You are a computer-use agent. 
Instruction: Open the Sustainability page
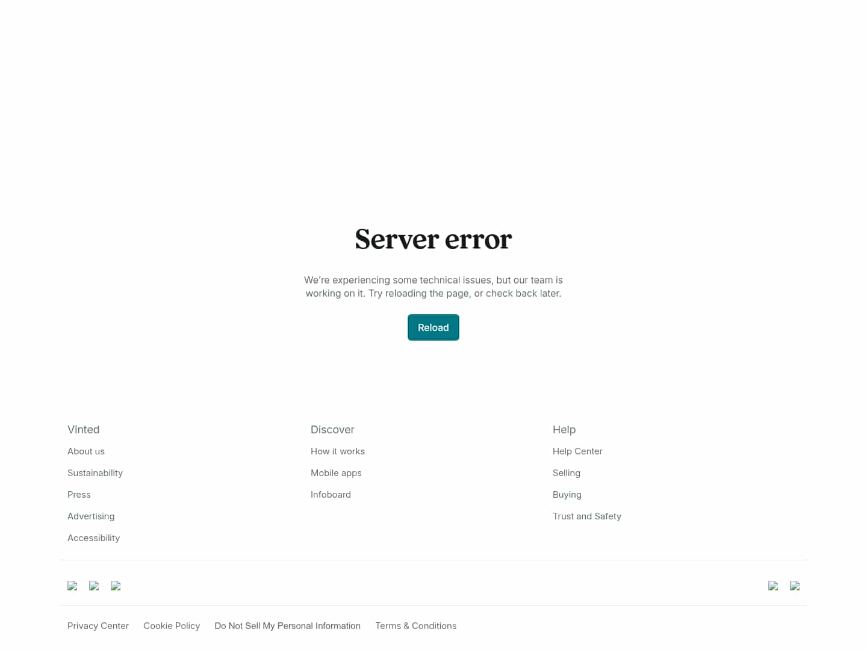pos(95,472)
